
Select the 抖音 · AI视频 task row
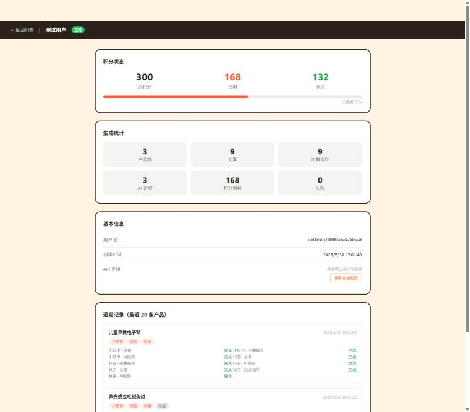295,363
